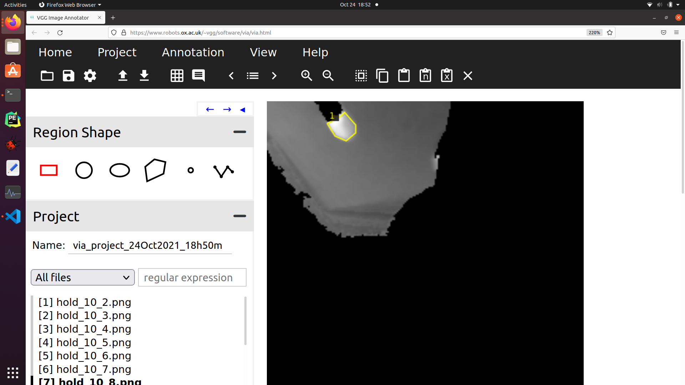Screen dimensions: 685x385
Task: Delete selected region X icon
Action: (468, 76)
